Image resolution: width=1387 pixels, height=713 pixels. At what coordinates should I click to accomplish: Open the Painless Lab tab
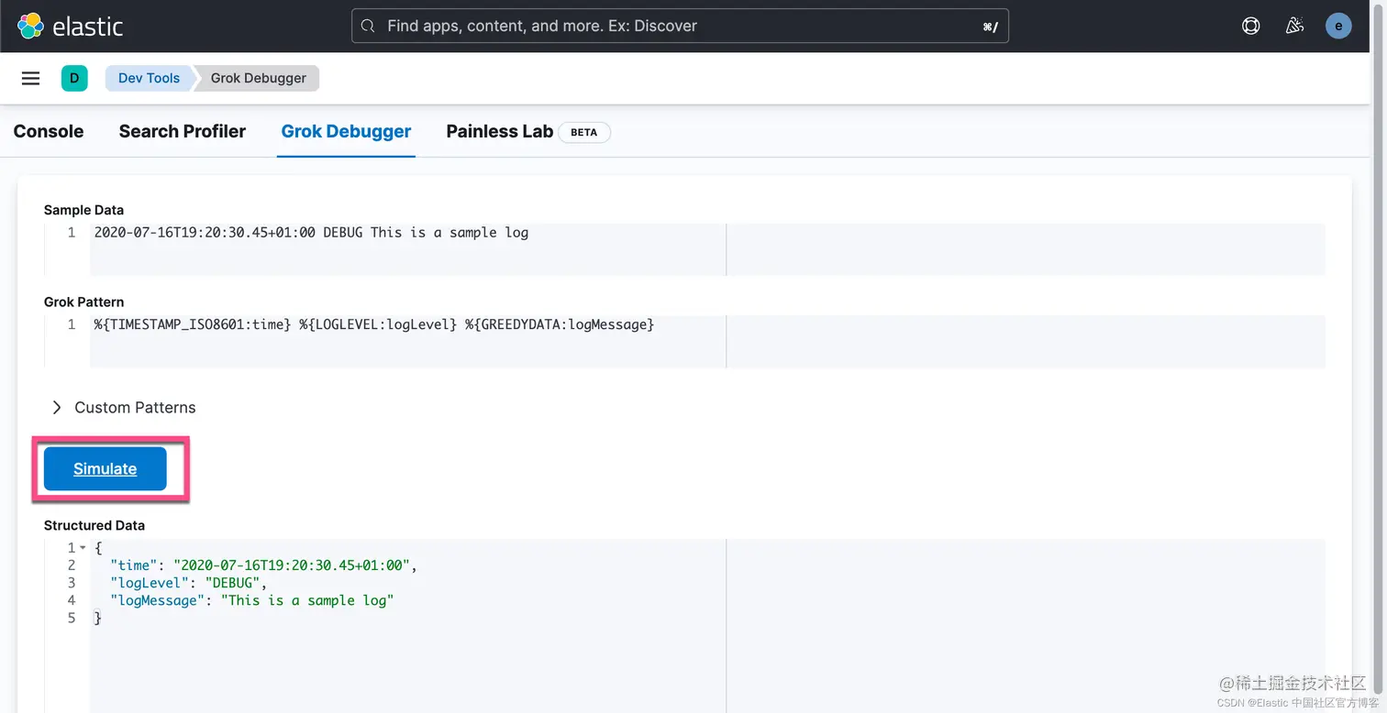[x=500, y=131]
